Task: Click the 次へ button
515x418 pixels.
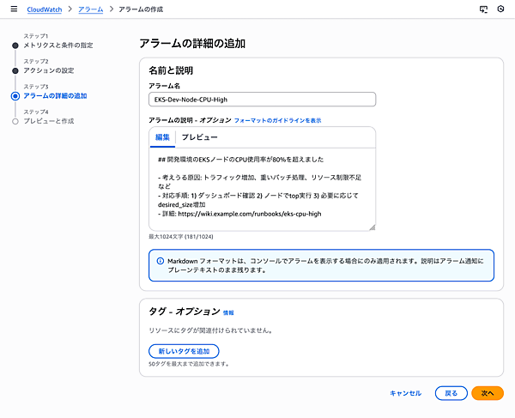Action: tap(487, 393)
